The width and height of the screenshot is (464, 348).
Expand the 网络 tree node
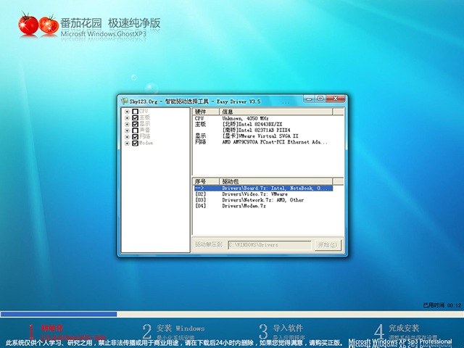coord(128,137)
